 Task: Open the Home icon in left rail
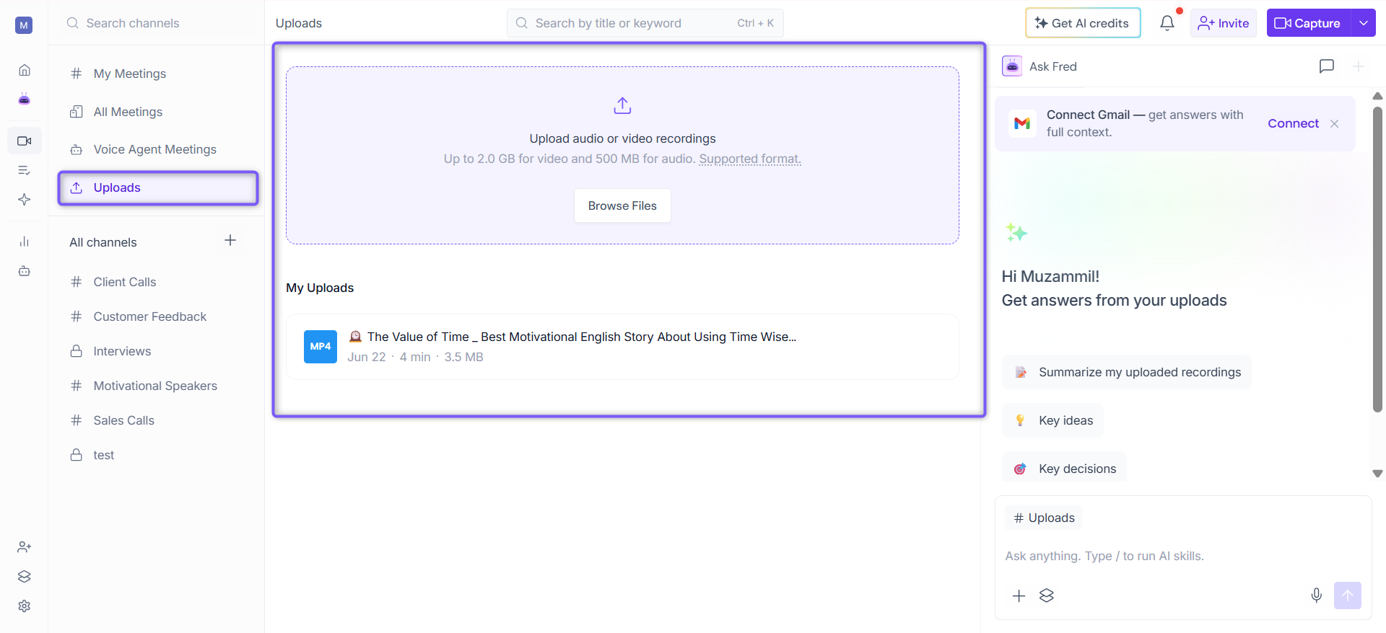tap(25, 70)
